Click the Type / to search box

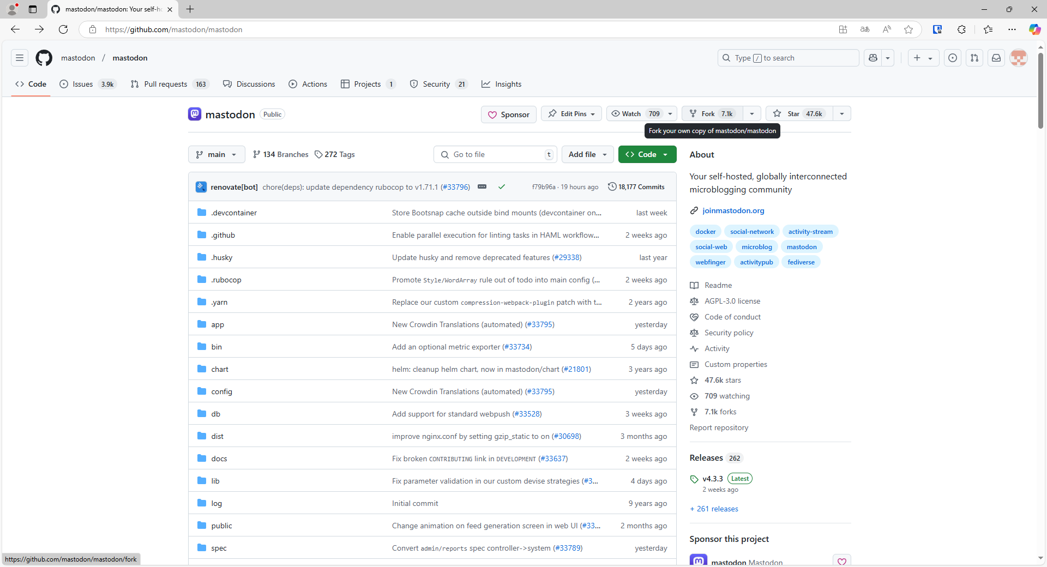click(789, 58)
